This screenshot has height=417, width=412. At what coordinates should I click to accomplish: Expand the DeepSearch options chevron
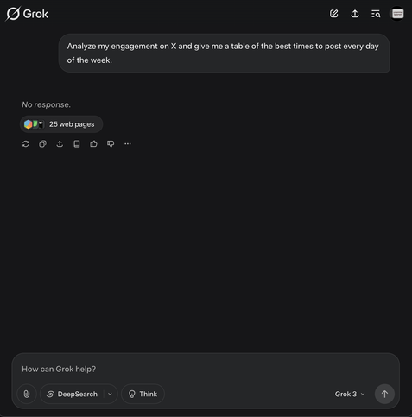111,394
